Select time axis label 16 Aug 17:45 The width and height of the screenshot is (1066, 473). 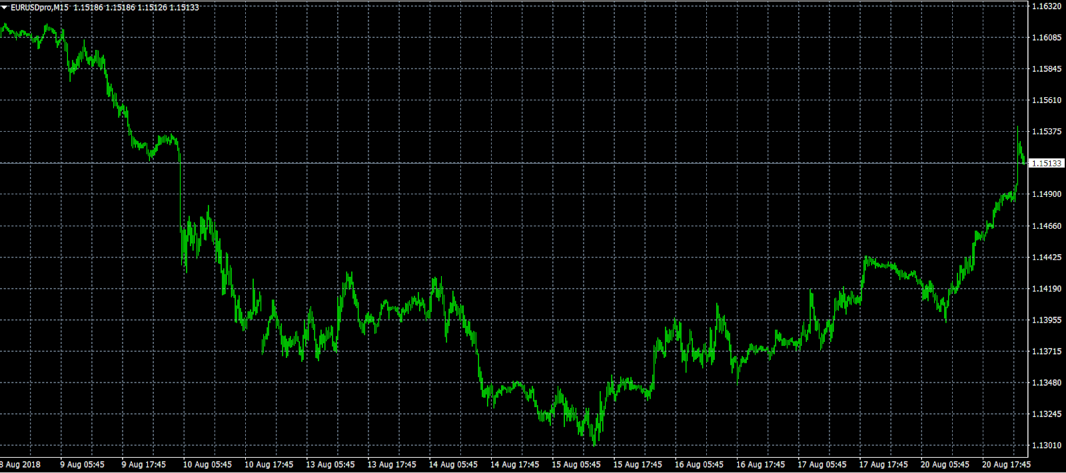(x=760, y=464)
